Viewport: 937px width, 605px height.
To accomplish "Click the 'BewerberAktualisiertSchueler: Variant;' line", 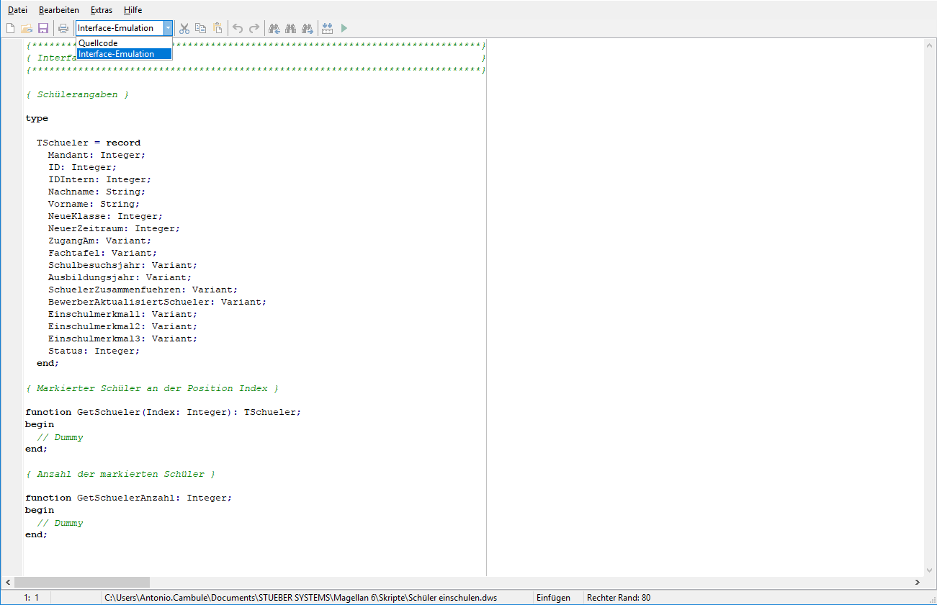I will tap(157, 302).
